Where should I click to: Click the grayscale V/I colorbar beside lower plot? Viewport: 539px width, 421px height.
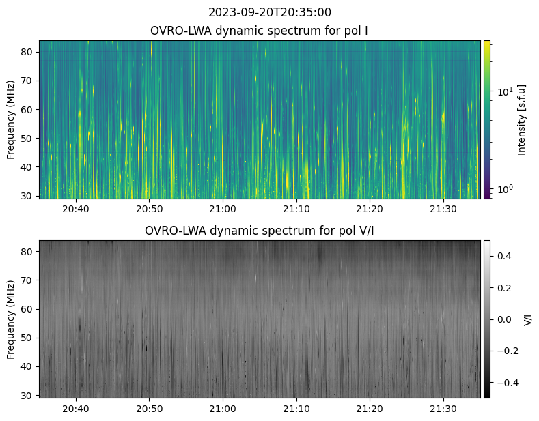487,319
